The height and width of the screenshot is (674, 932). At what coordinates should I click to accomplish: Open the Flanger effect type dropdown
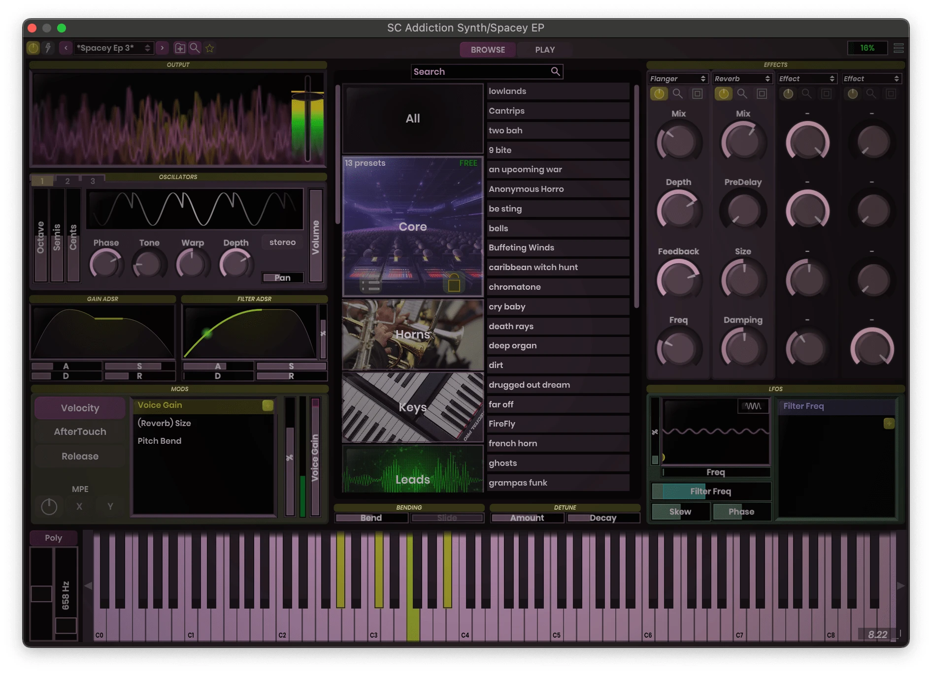point(678,79)
